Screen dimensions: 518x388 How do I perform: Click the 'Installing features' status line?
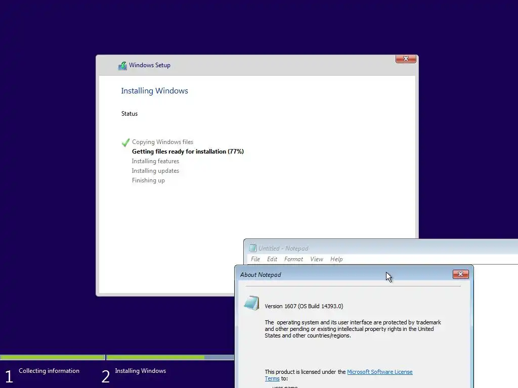click(x=155, y=161)
